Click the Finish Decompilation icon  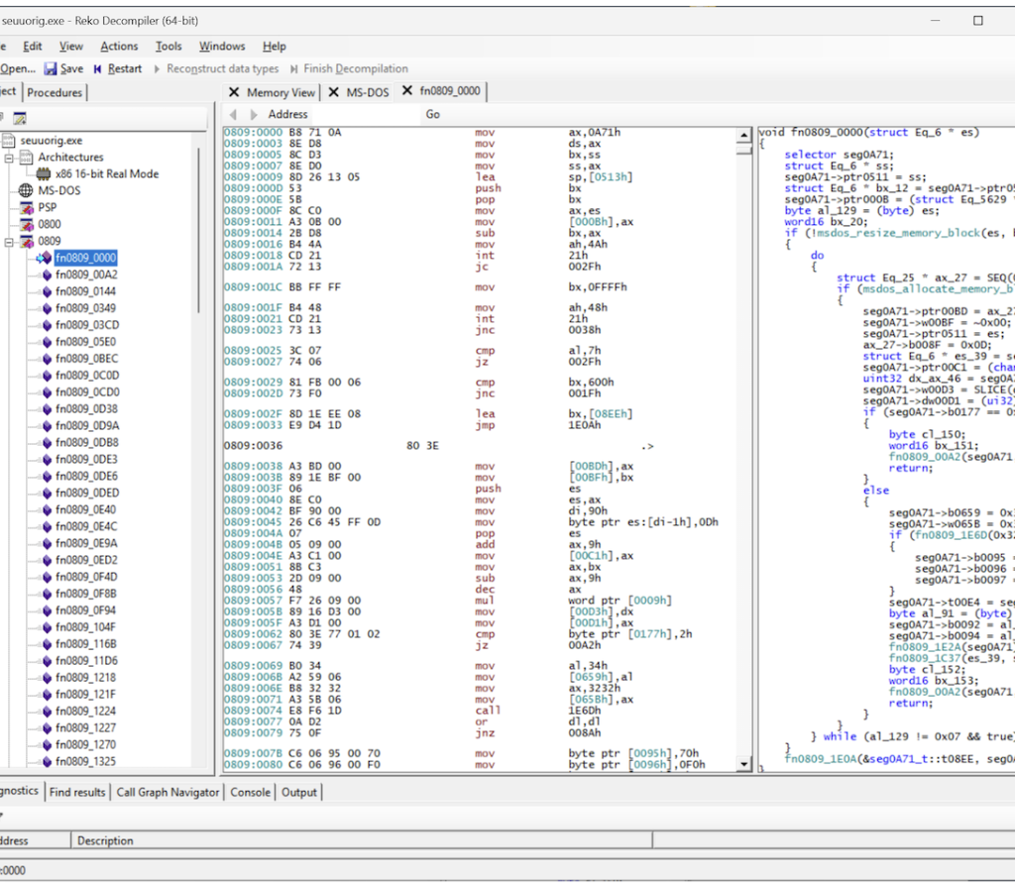pos(294,68)
